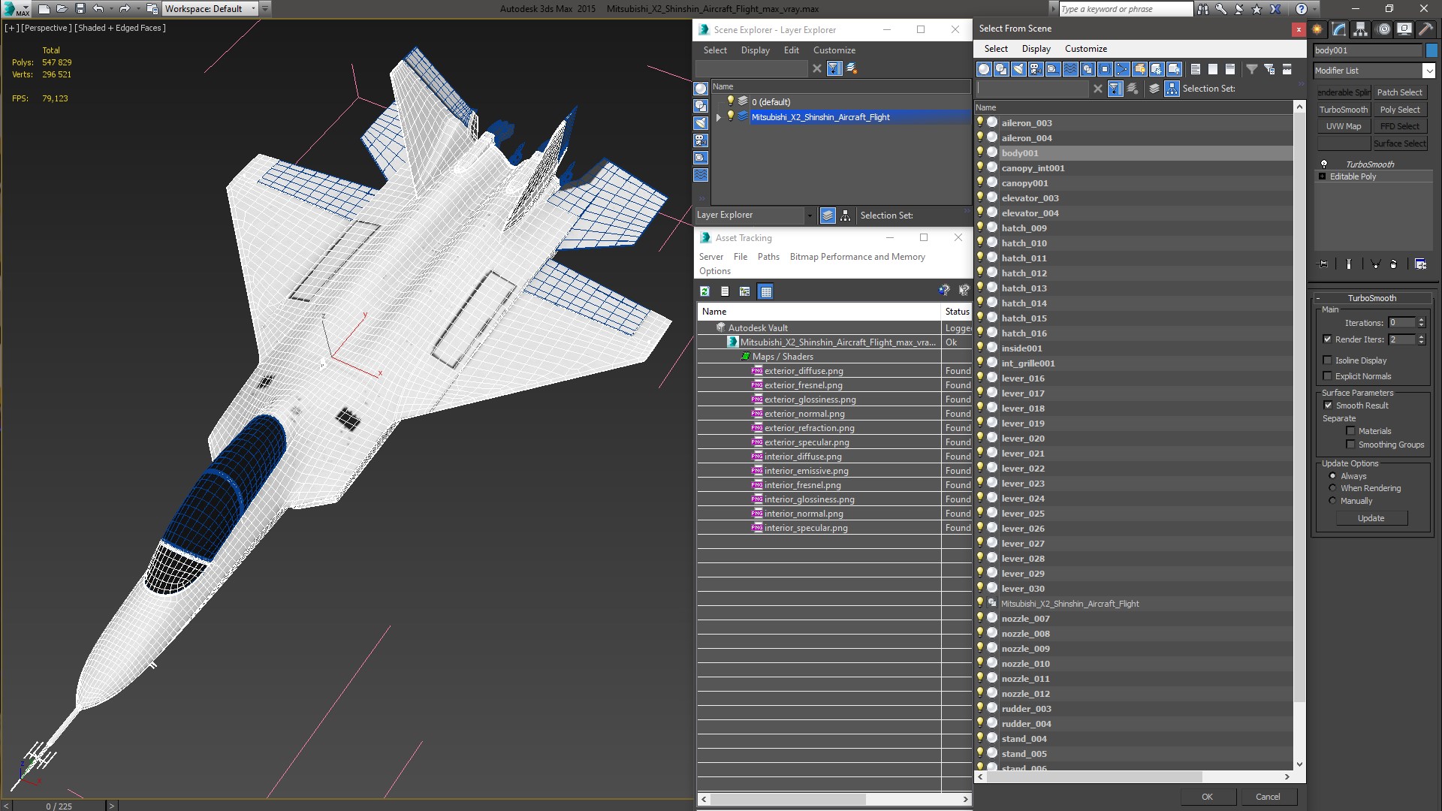Click Add to Active Layer icon in Scene Explorer
Image resolution: width=1442 pixels, height=811 pixels.
coord(852,68)
